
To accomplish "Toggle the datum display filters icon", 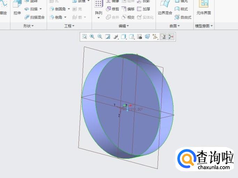I will [155, 37].
